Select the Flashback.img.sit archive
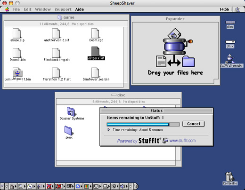Image resolution: width=245 pixels, height=190 pixels. (56, 53)
